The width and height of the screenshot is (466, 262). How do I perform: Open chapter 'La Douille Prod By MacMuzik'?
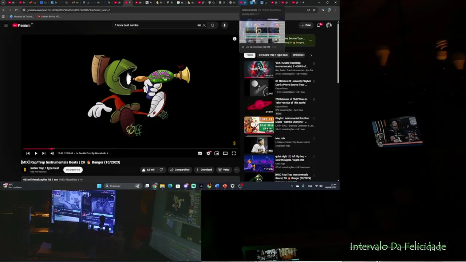point(92,153)
